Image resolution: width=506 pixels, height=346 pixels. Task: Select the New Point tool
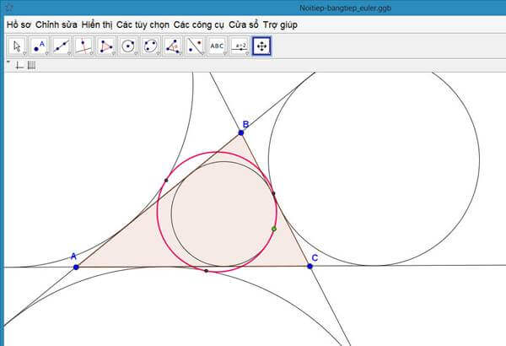click(40, 46)
